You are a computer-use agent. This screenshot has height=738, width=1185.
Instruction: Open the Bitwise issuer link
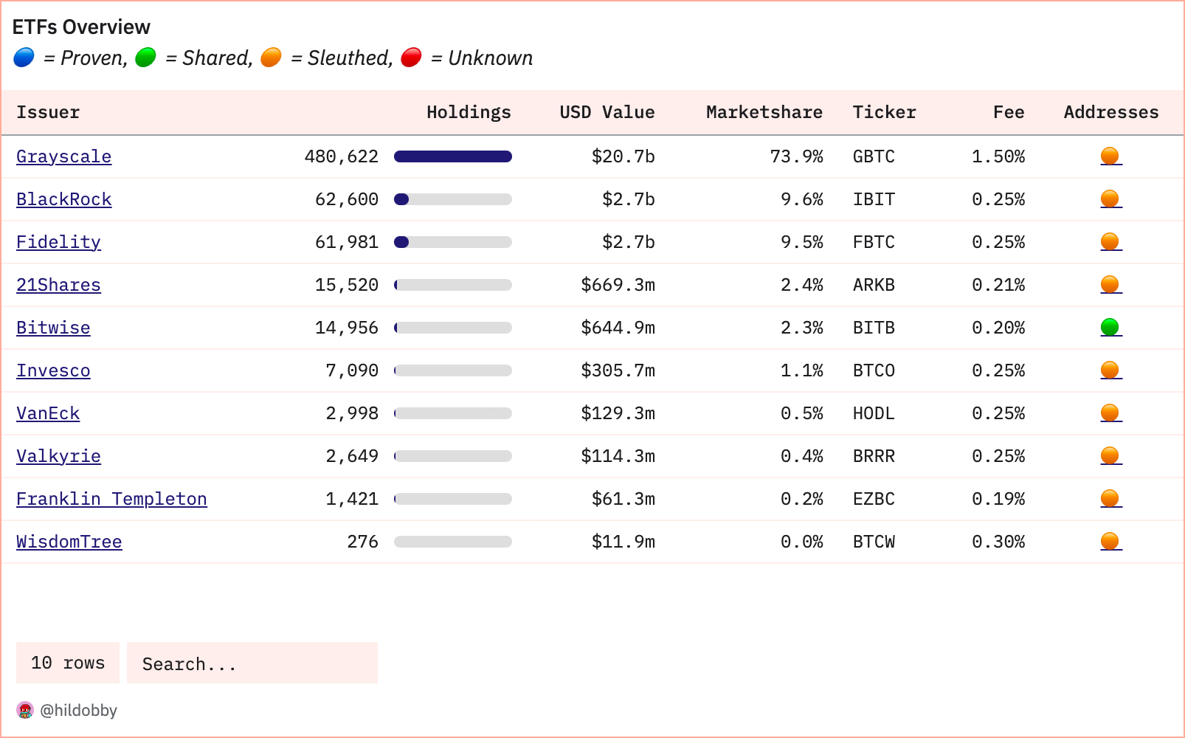click(53, 328)
